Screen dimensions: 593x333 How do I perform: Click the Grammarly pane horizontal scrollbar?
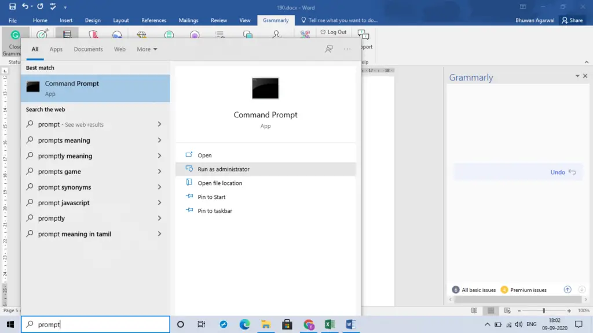pos(518,299)
